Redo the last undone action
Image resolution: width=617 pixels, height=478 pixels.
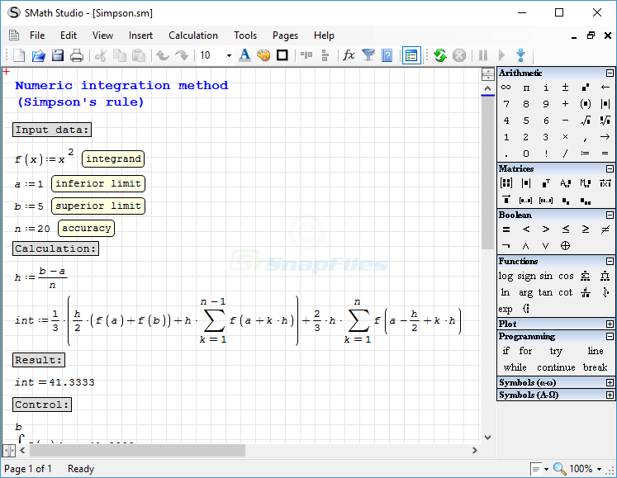pos(182,55)
